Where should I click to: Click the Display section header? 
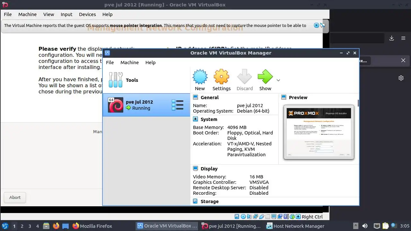pyautogui.click(x=209, y=168)
